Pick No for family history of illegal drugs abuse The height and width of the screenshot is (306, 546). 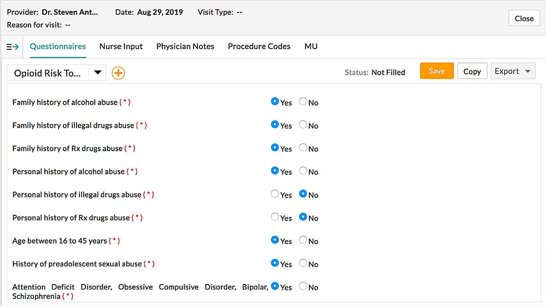(x=303, y=125)
